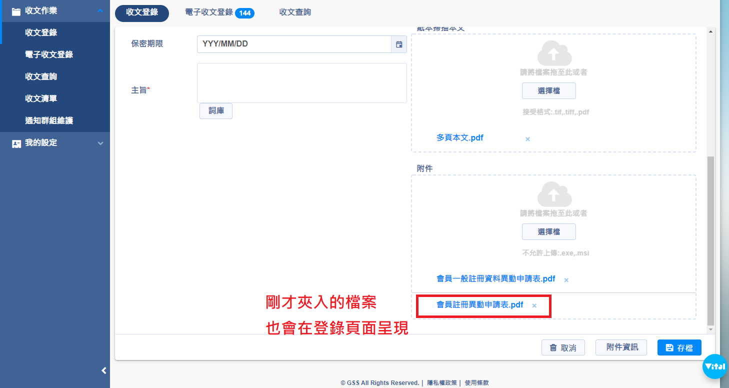Screen dimensions: 729x388
Task: Collapse the 收文作業 menu section
Action: [100, 11]
